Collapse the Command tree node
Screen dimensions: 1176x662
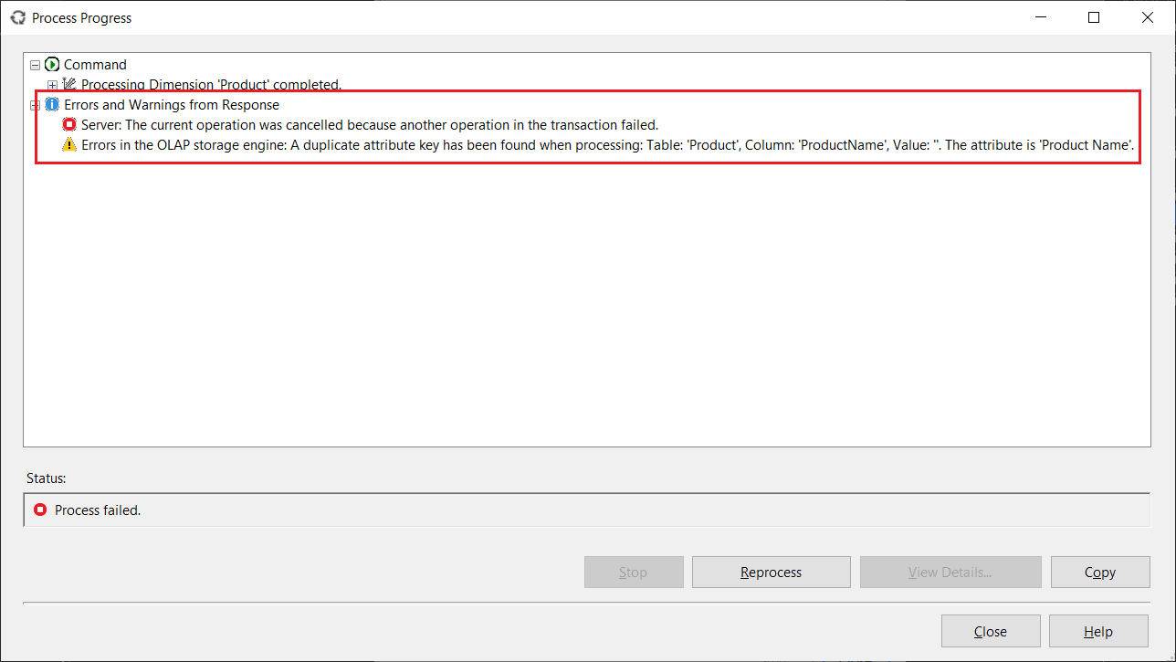(x=36, y=65)
